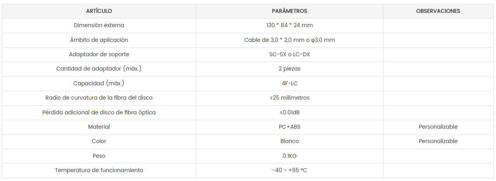The width and height of the screenshot is (496, 181).
Task: Select the Adaptador de soporte cell
Action: 99,55
